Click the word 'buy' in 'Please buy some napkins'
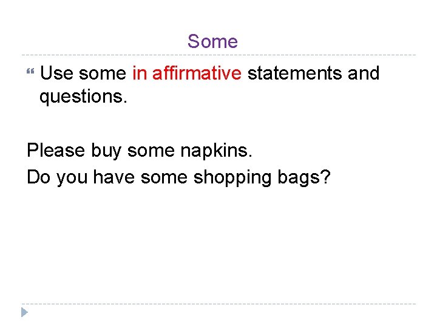 point(106,151)
